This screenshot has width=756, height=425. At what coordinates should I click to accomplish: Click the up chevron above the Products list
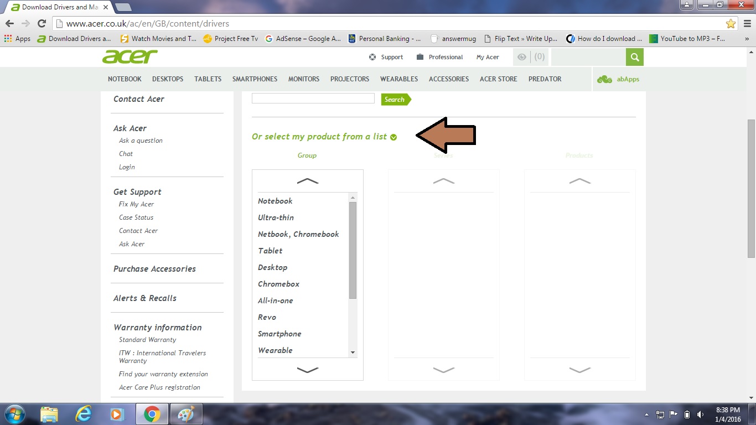pyautogui.click(x=580, y=181)
